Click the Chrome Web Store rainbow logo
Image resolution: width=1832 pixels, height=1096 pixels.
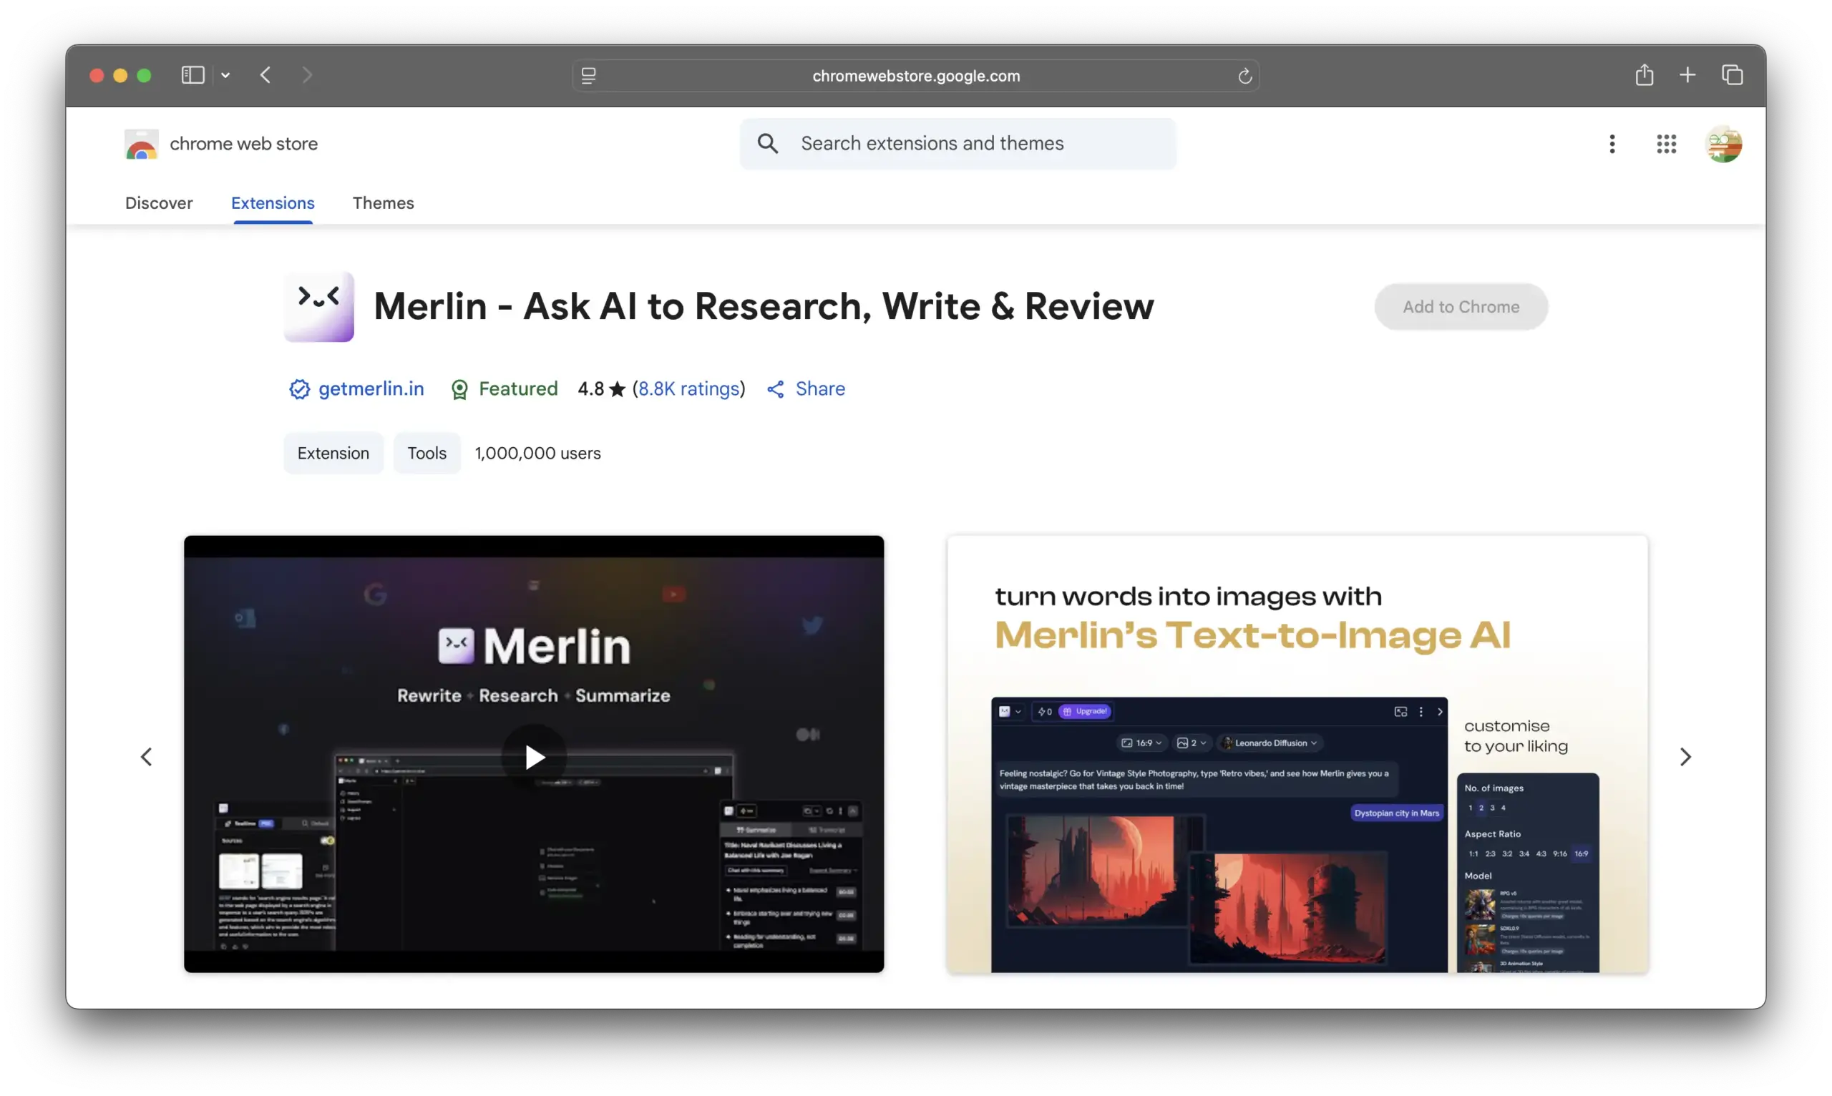(141, 144)
